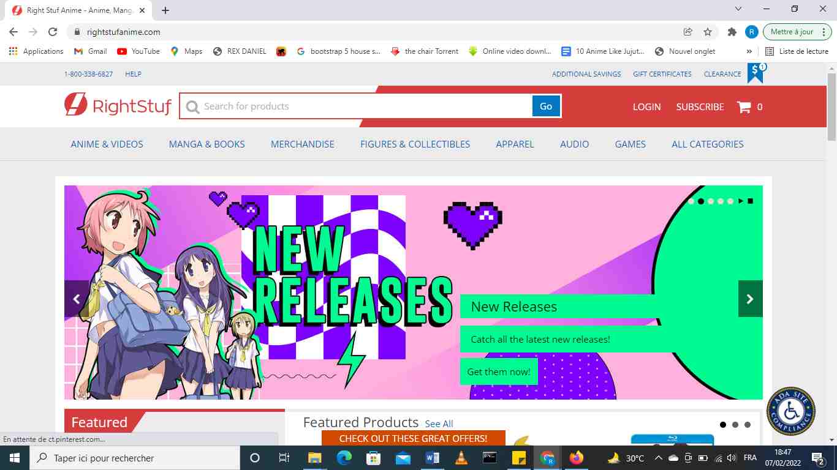Launch VLC from the taskbar

(461, 458)
